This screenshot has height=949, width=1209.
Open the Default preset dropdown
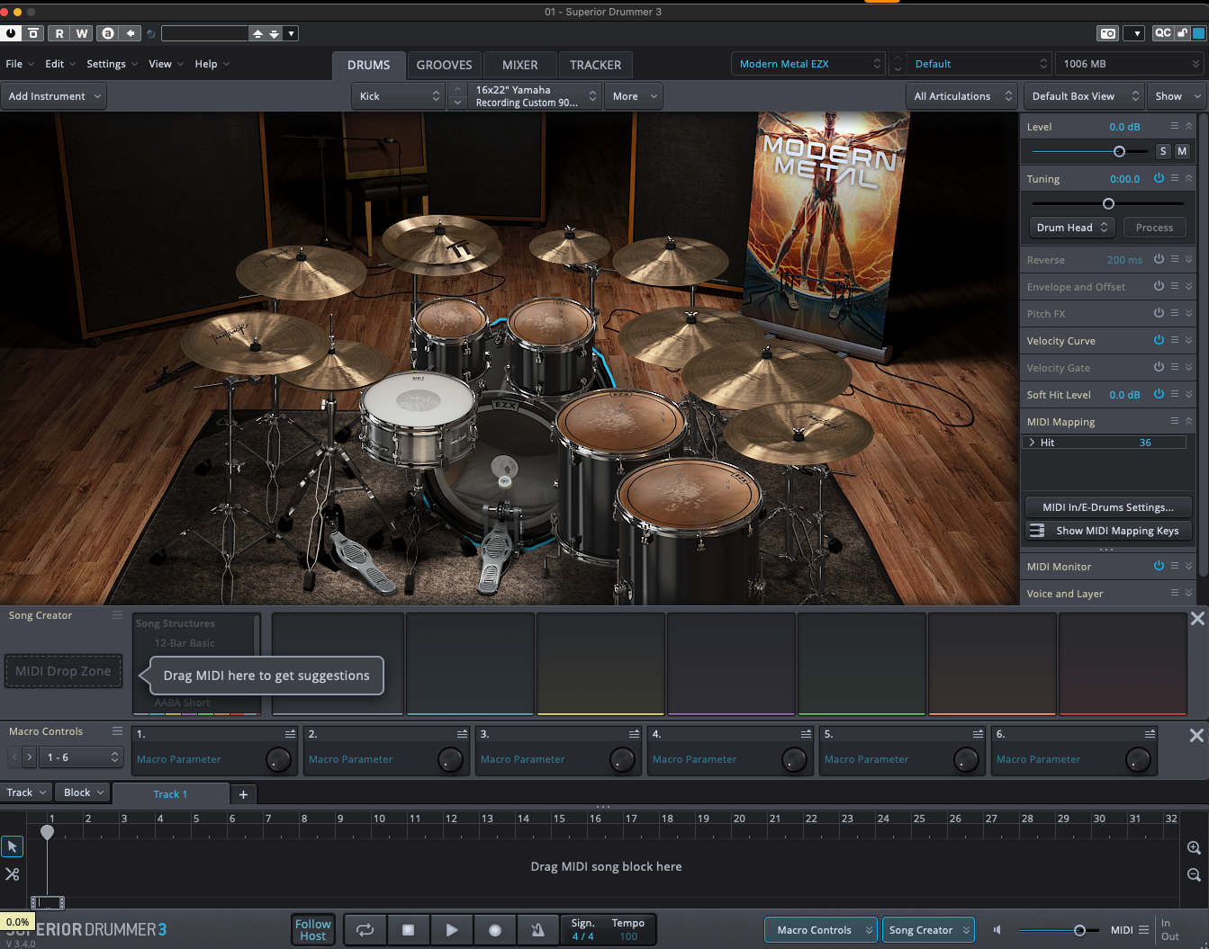979,64
